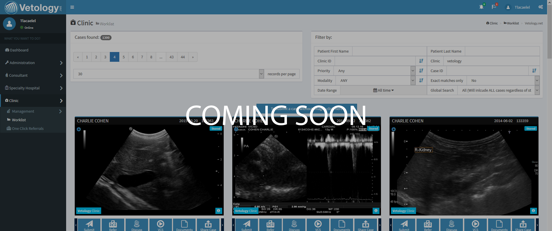Click Refer icon under second case

(x=270, y=225)
